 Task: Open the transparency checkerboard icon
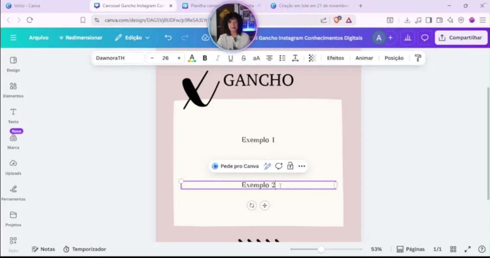[312, 58]
